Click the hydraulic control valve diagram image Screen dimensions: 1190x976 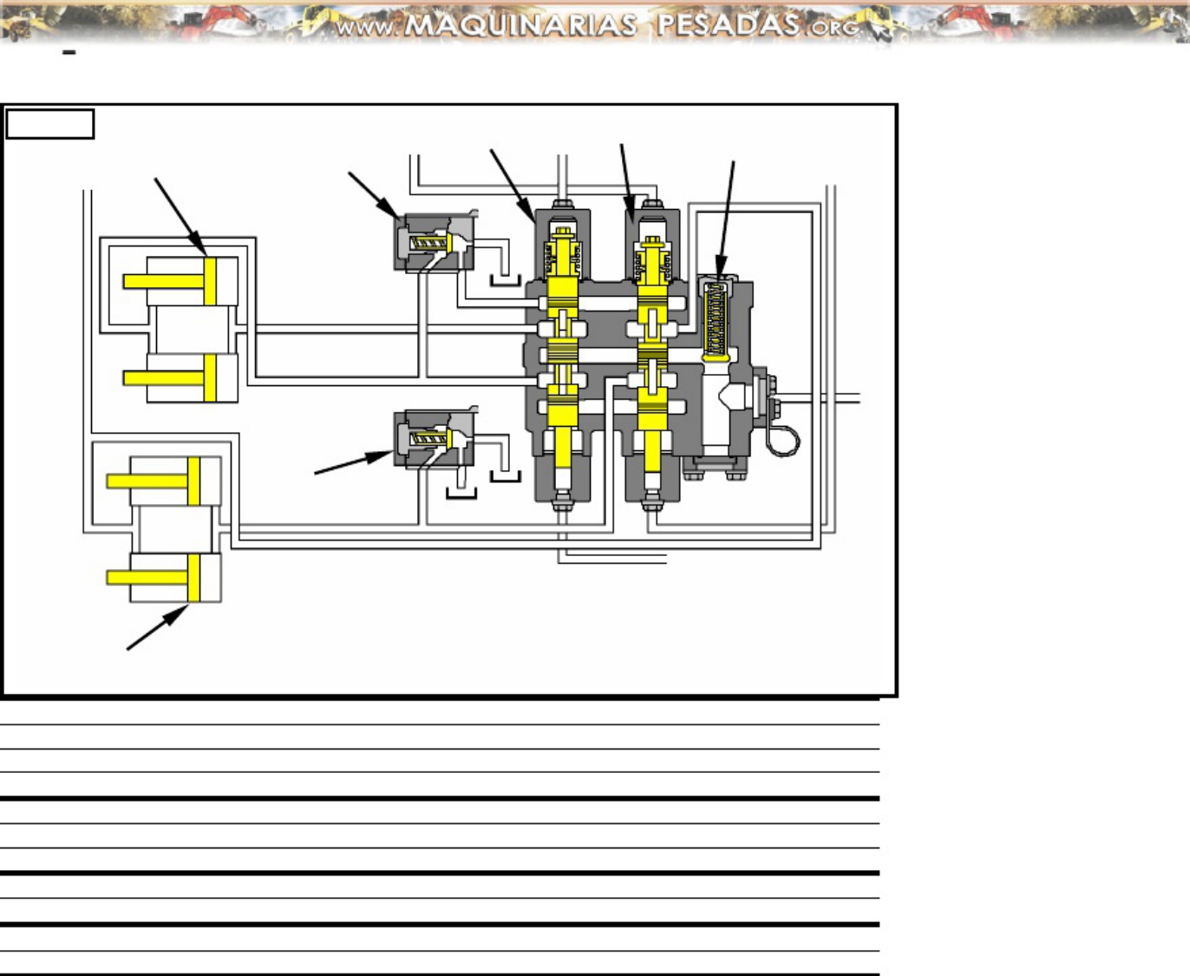[x=449, y=401]
